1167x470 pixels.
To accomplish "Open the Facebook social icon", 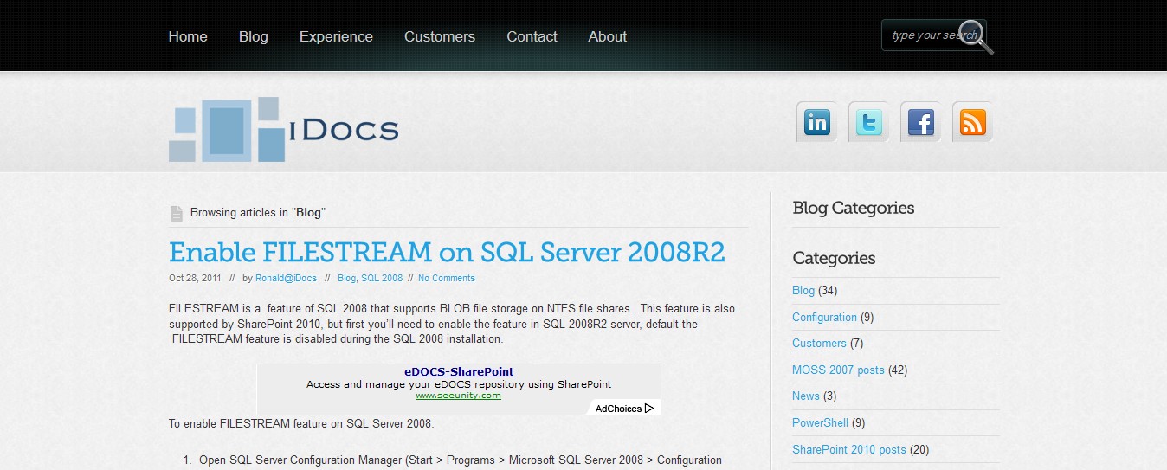I will click(920, 122).
